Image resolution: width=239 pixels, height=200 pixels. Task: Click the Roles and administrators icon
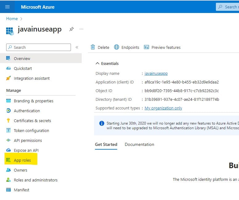(x=8, y=180)
